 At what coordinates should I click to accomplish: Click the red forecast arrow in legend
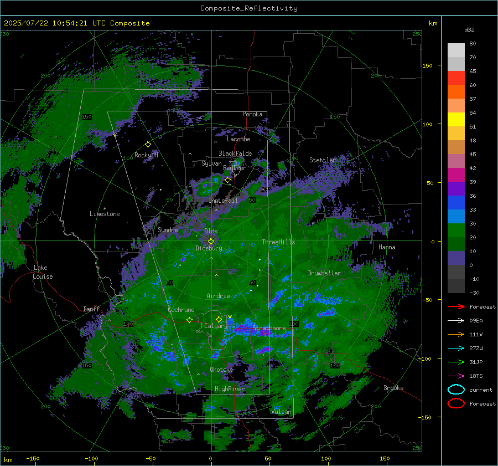click(x=456, y=306)
